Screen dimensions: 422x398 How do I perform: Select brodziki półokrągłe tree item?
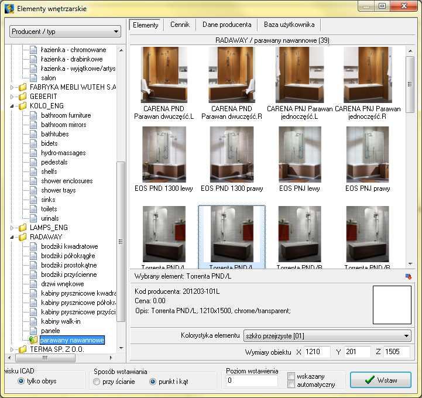pyautogui.click(x=68, y=256)
